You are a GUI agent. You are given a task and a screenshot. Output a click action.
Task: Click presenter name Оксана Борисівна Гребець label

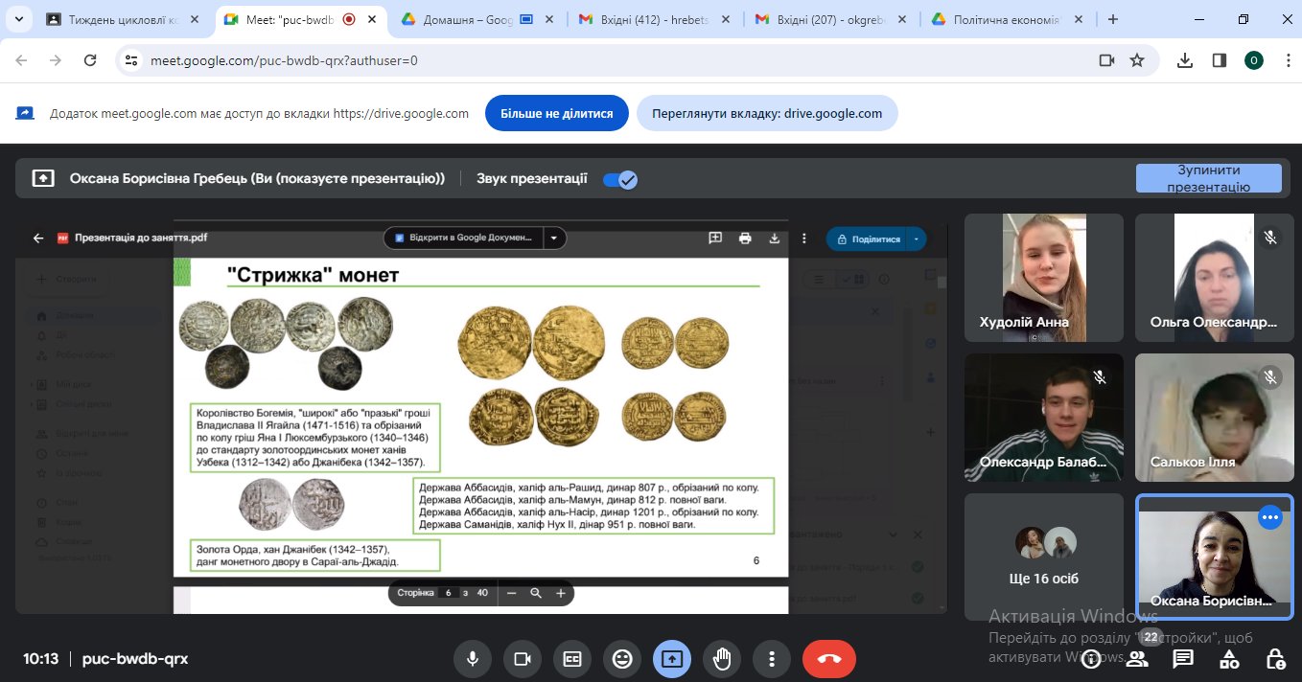[257, 179]
